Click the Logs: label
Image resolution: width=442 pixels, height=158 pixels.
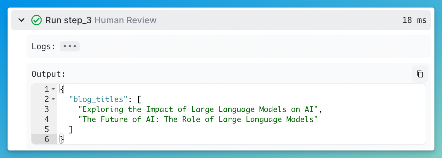pos(43,46)
